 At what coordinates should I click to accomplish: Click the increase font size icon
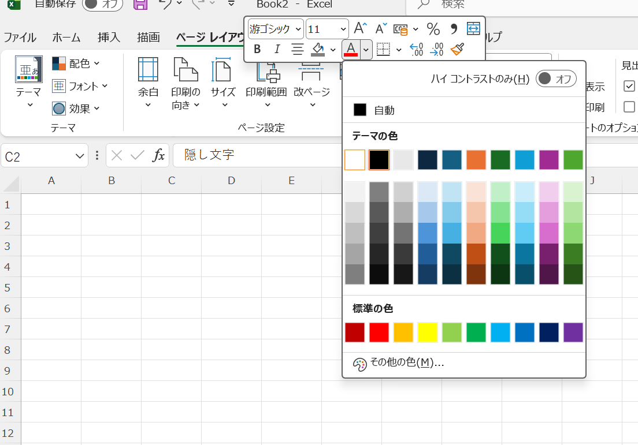click(x=360, y=28)
